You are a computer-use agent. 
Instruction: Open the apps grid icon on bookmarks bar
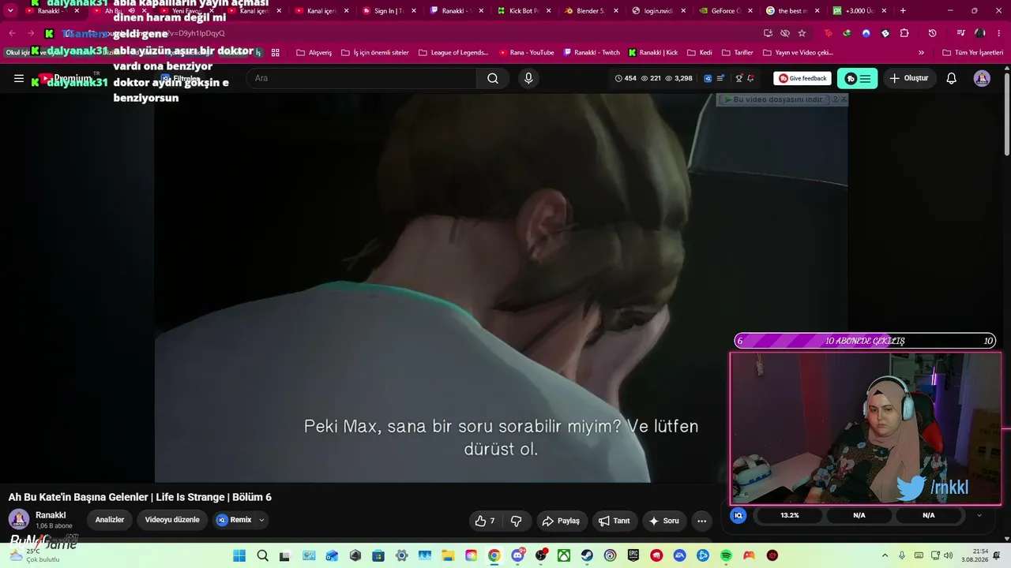click(276, 53)
